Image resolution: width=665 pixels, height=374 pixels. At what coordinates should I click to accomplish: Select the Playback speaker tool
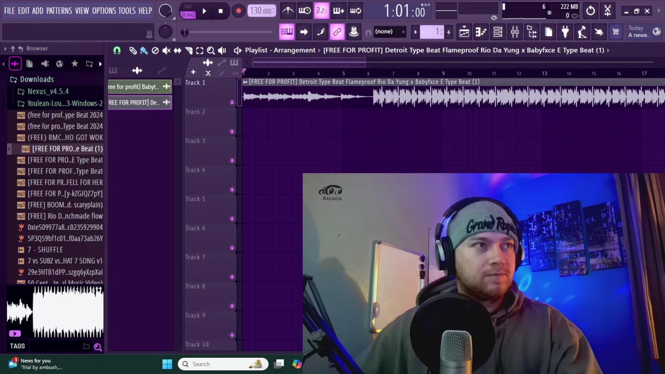pos(222,50)
